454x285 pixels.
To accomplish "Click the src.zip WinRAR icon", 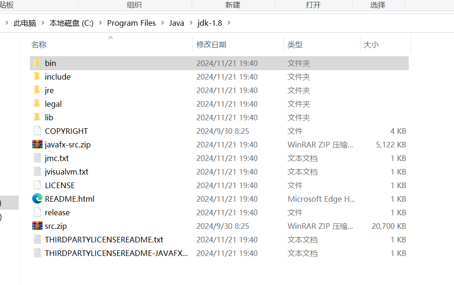I will pos(37,226).
